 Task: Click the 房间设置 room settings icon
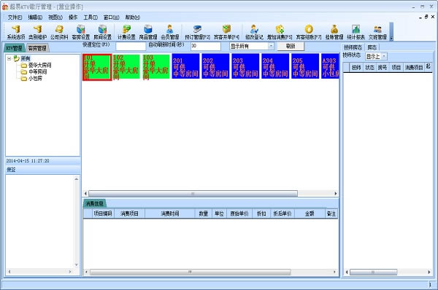click(102, 32)
